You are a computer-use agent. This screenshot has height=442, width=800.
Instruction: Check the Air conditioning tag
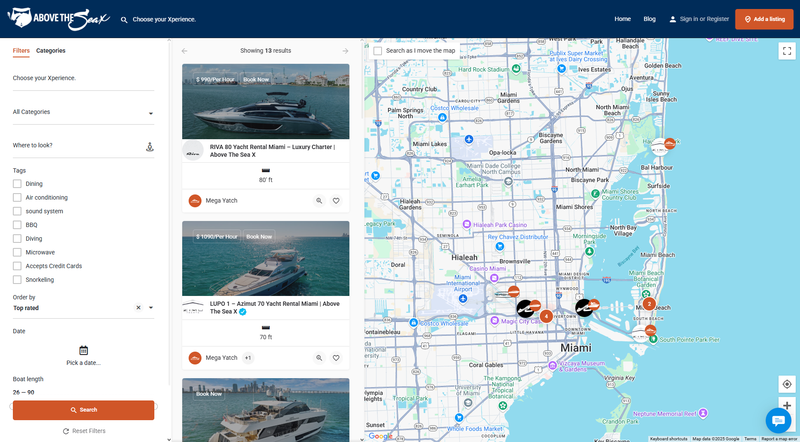(17, 197)
